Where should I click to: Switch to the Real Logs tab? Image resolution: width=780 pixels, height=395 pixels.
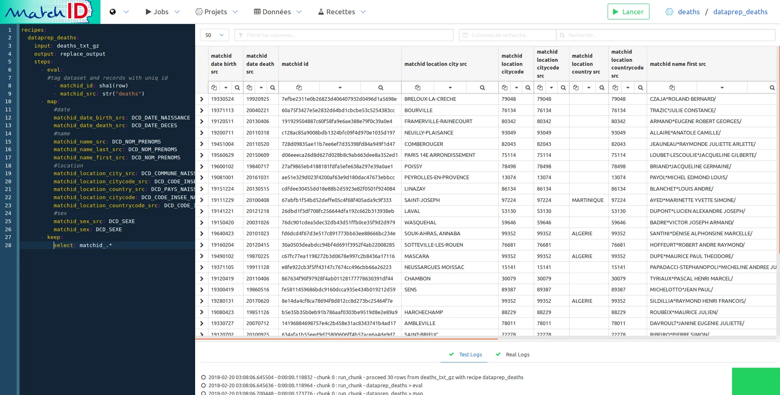pyautogui.click(x=517, y=354)
